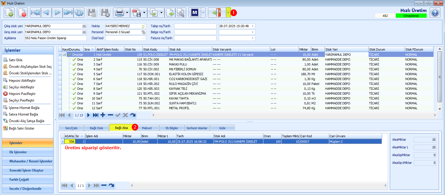Click the new record toolbar icon
This screenshot has height=195, width=445.
(9, 13)
